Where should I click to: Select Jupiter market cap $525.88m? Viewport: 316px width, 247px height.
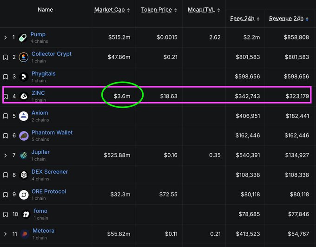click(117, 155)
